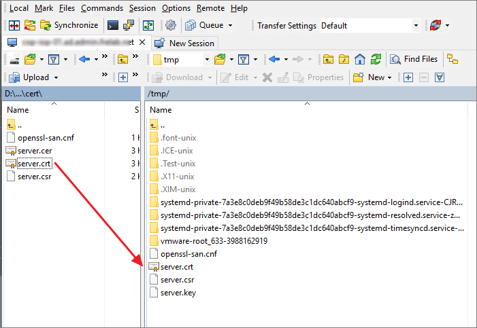Go to remote parent directory icon
477x328 pixels.
pyautogui.click(x=329, y=59)
